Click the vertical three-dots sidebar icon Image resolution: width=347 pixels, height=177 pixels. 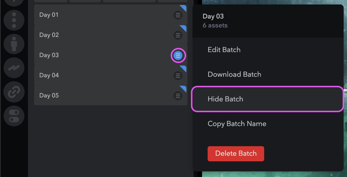[x=14, y=20]
